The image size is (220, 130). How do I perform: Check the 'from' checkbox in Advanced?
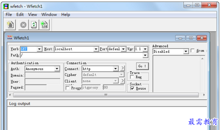coord(193,51)
